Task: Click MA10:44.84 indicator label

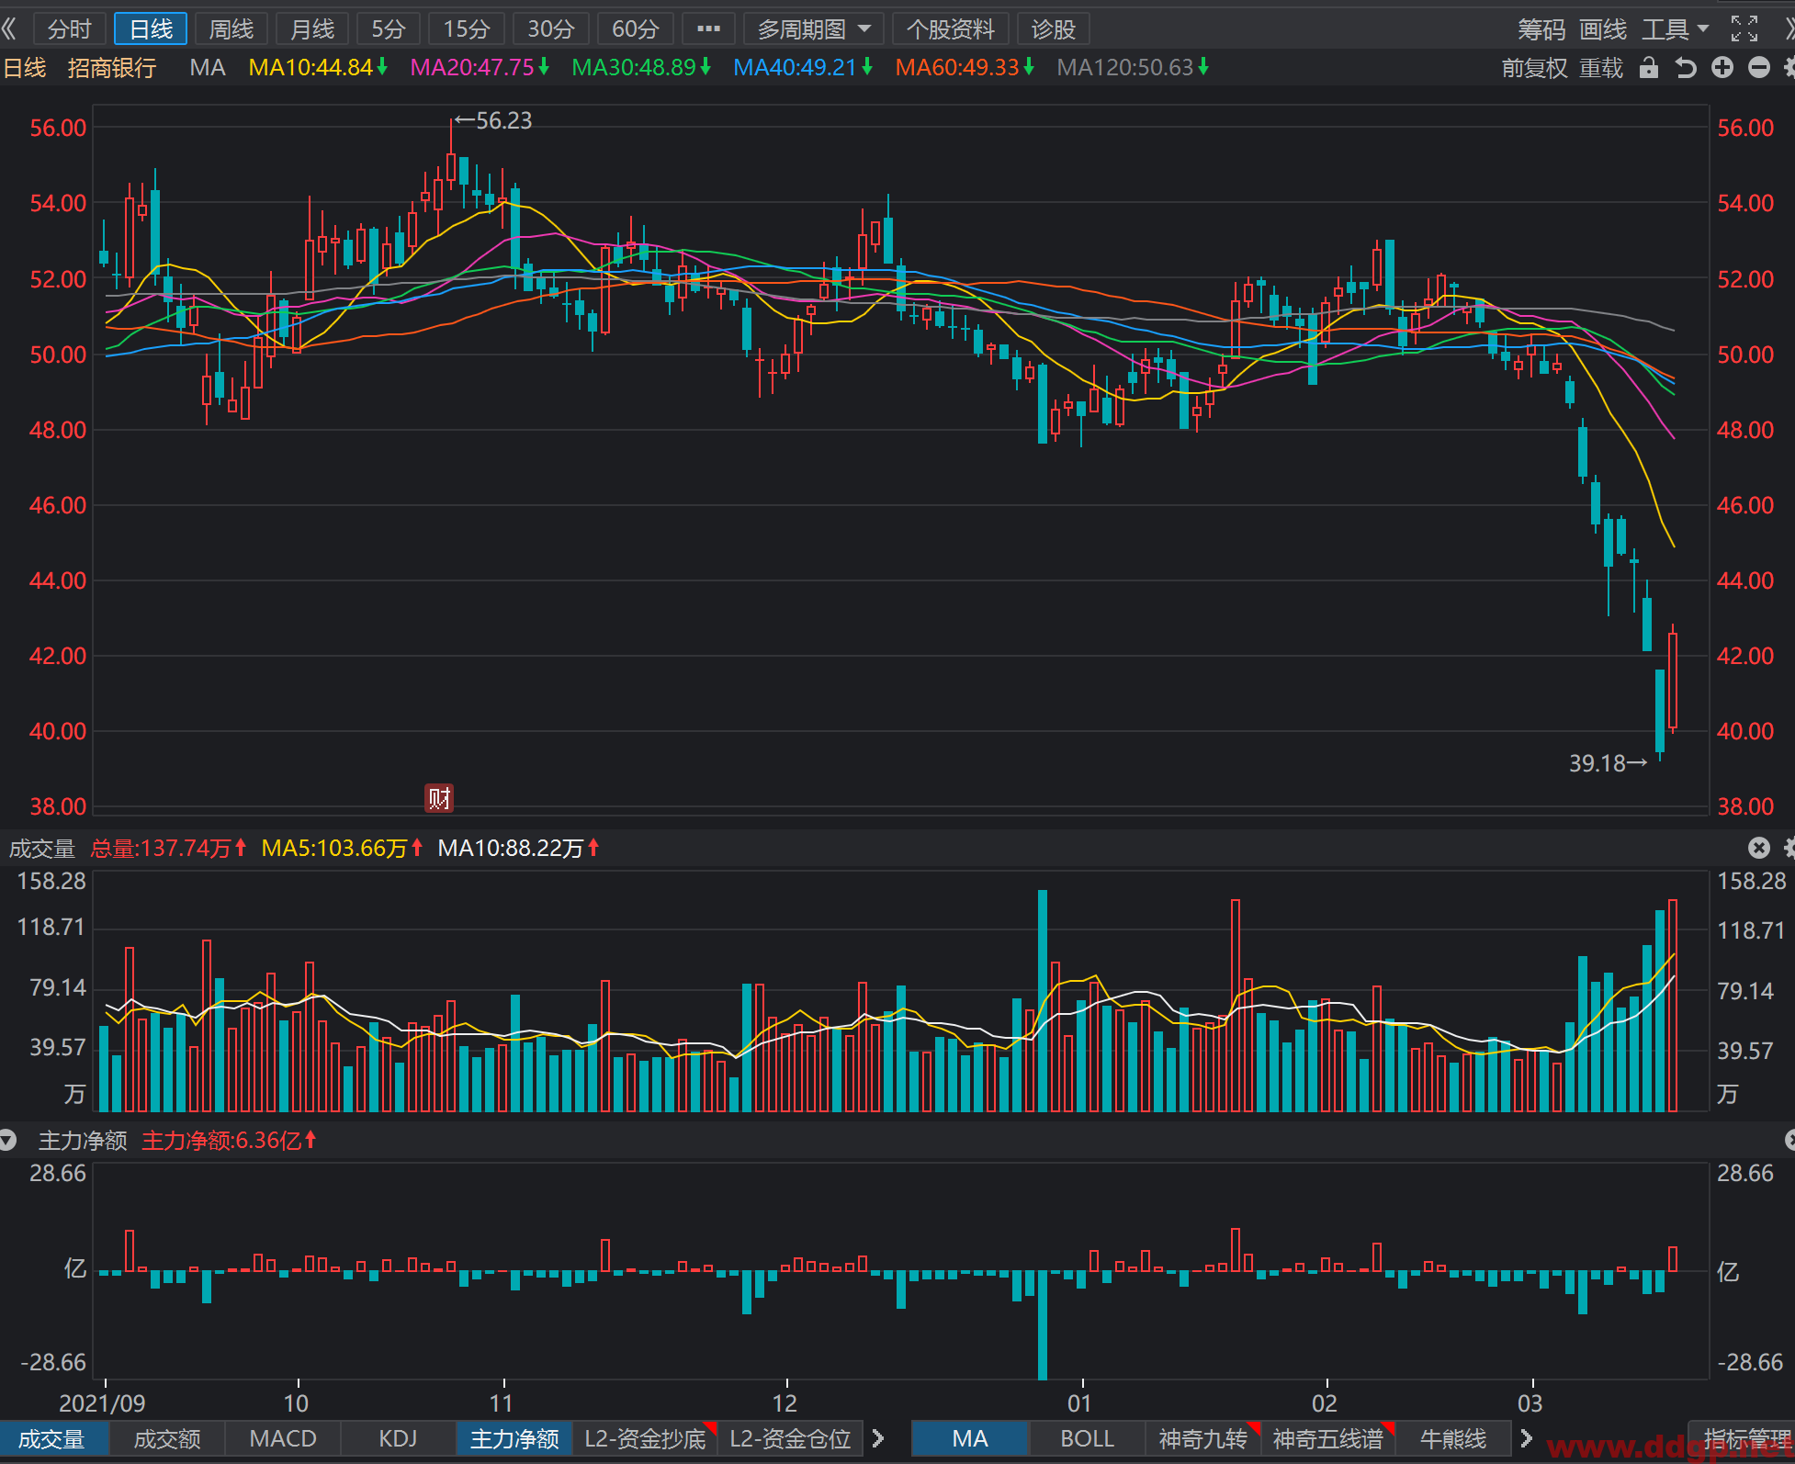Action: (318, 68)
